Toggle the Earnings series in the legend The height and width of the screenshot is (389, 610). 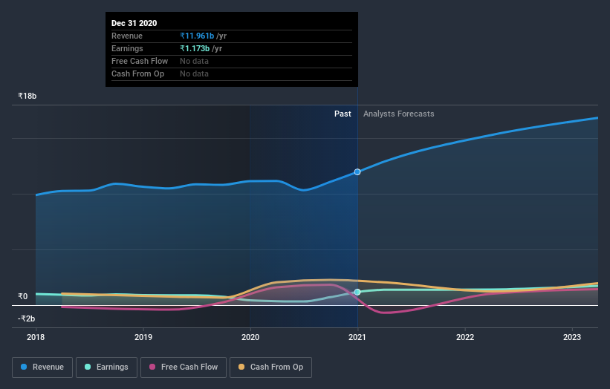point(106,367)
